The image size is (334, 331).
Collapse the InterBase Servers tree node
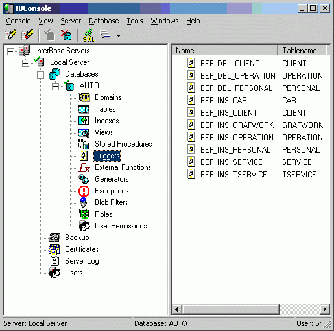point(10,51)
